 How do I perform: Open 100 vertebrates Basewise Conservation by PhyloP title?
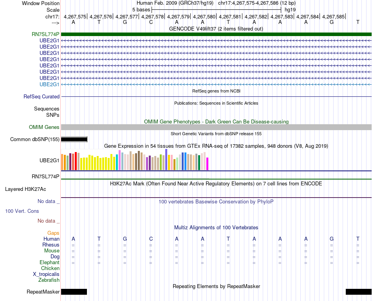click(216, 202)
